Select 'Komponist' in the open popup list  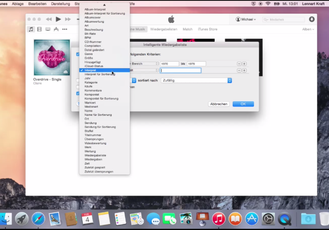[92, 94]
